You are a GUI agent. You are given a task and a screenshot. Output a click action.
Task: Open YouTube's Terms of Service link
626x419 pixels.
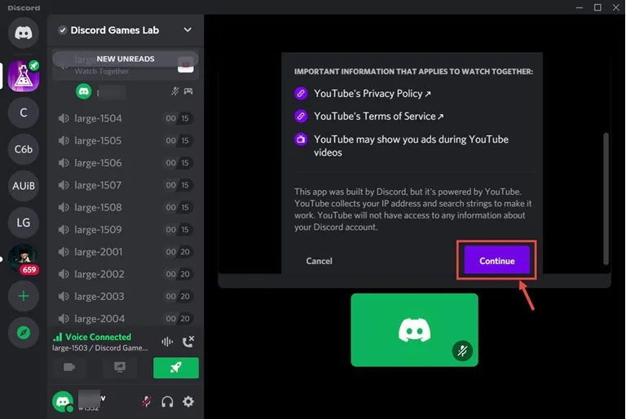(378, 117)
